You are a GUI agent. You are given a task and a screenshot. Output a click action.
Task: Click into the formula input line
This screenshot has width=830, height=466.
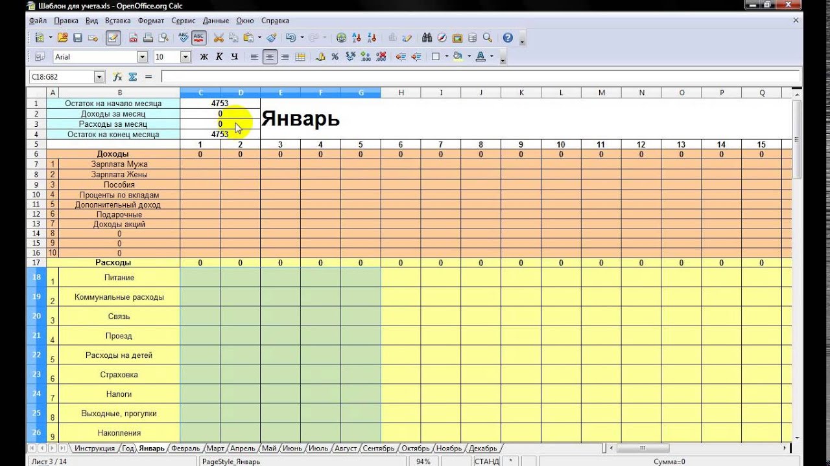tap(481, 77)
